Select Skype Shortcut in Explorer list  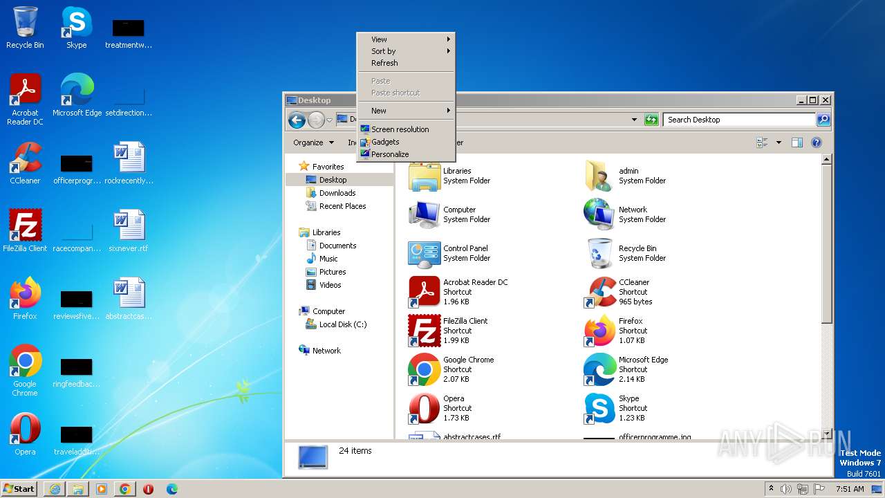pyautogui.click(x=615, y=408)
